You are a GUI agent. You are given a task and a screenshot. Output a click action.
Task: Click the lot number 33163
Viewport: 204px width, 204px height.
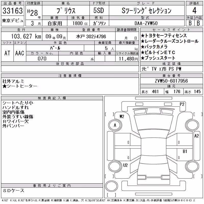[x=12, y=11]
